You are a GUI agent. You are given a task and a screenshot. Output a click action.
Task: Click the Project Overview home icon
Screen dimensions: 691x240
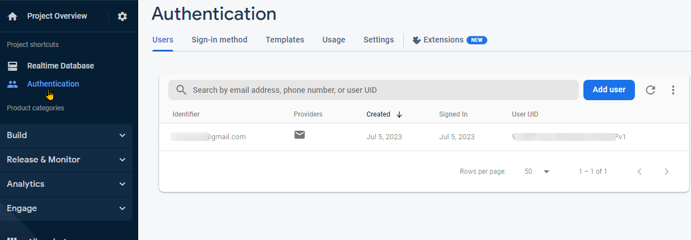pos(12,16)
